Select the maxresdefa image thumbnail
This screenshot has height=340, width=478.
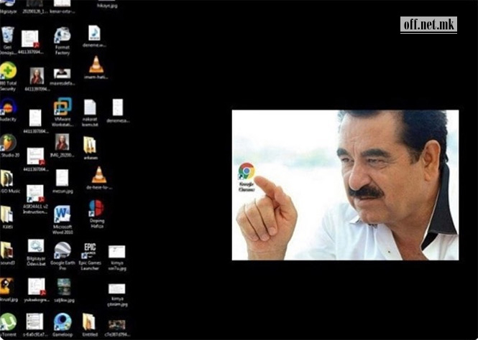click(63, 73)
